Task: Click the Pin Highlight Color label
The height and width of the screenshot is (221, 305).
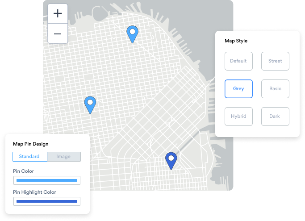Action: 34,192
